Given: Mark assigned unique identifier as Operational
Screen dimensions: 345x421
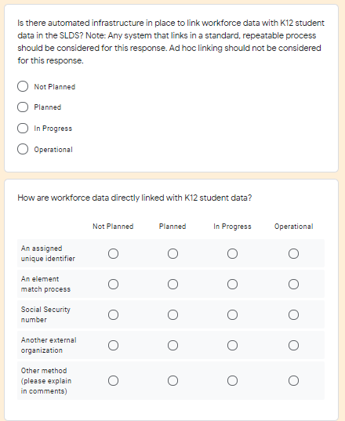Looking at the screenshot, I should point(294,253).
